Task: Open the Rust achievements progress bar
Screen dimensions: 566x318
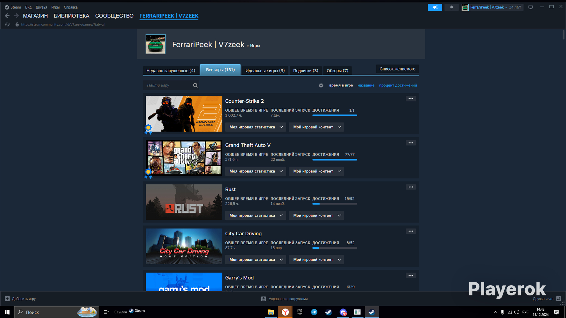Action: pos(335,204)
